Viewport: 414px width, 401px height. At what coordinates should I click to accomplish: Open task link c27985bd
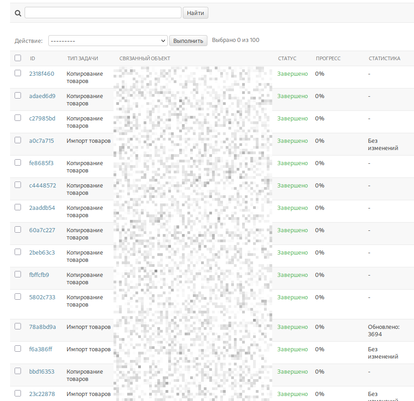(42, 118)
